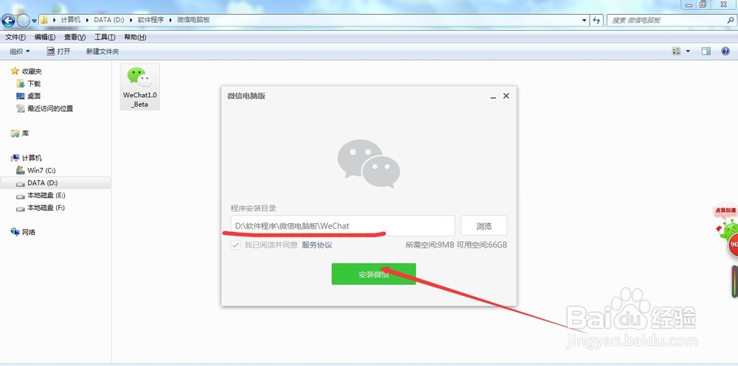Click the search magnifier icon
Viewport: 738px width, 366px height.
pos(730,20)
